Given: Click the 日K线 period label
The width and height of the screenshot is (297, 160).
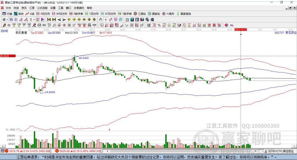Looking at the screenshot, I should pos(4,31).
